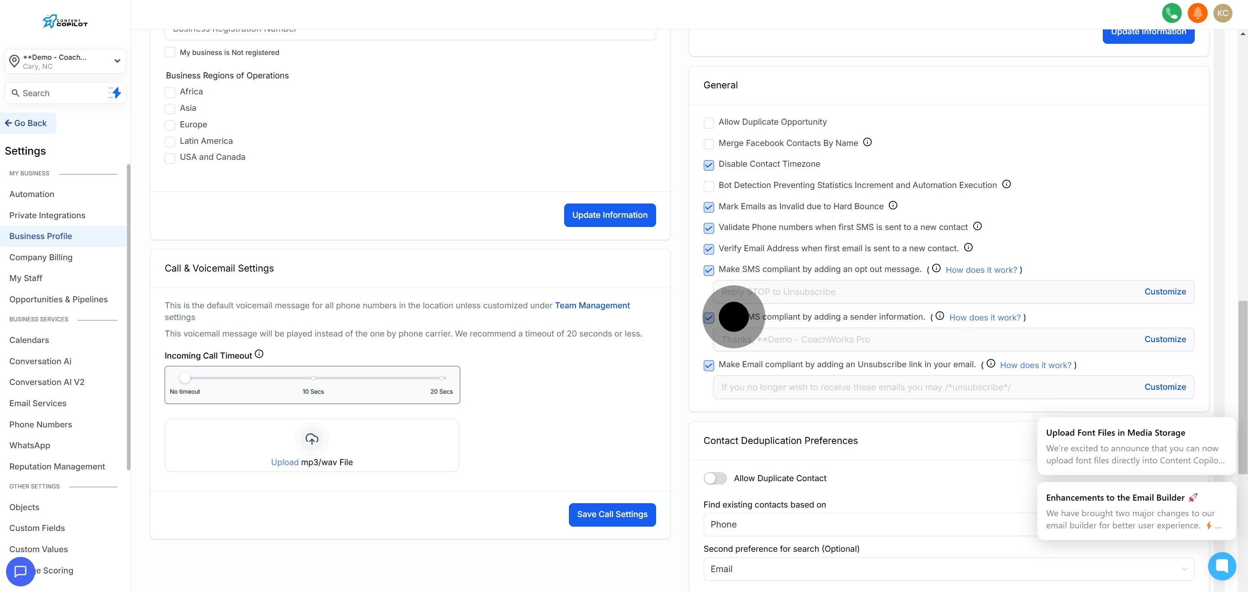Viewport: 1248px width, 592px height.
Task: Click the green phone dialer icon
Action: coord(1171,13)
